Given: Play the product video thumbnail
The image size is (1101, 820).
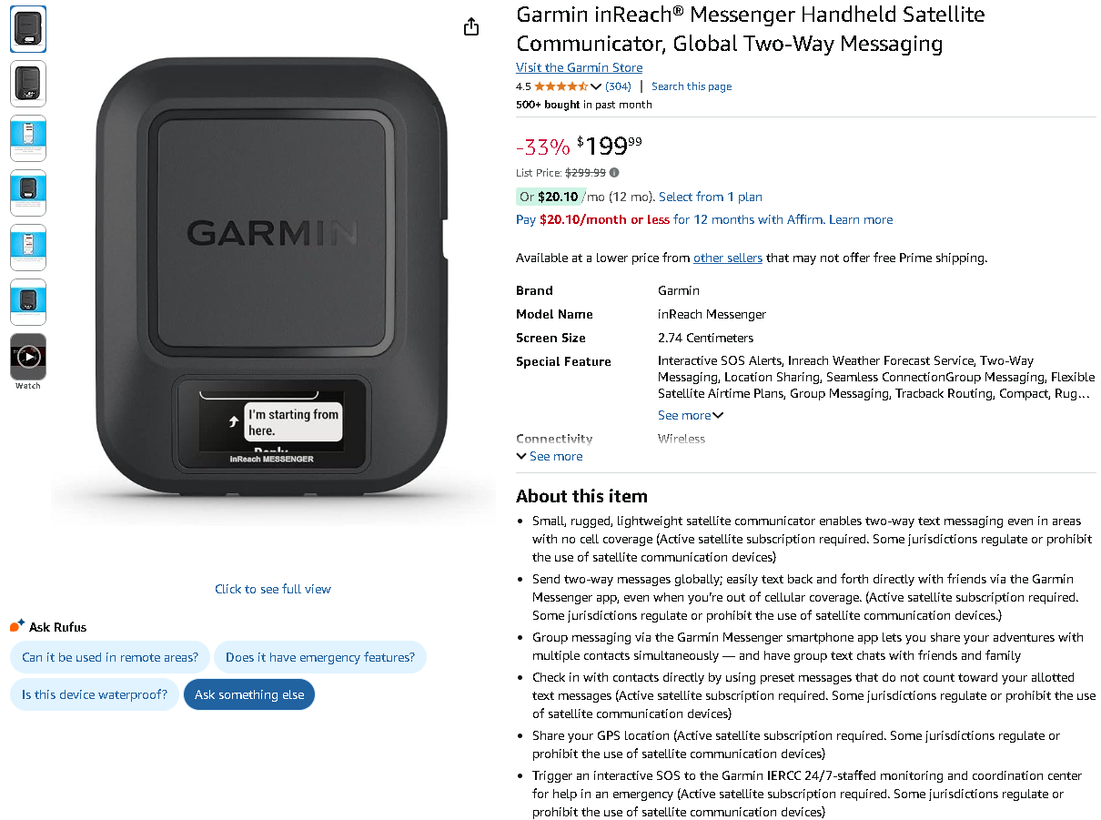Looking at the screenshot, I should point(28,357).
